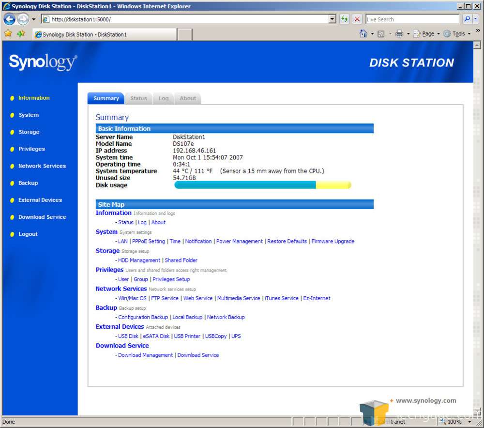Switch to the Status tab
The width and height of the screenshot is (484, 428).
click(x=138, y=98)
